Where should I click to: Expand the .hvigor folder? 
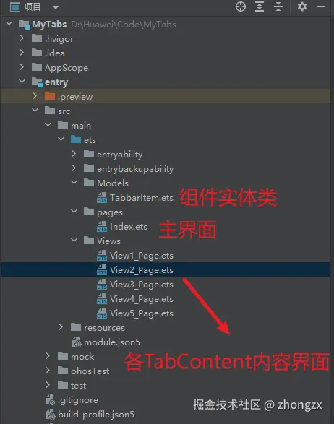[22, 38]
